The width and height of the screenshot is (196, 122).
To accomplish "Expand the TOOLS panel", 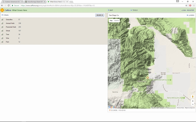I will point(134,10).
